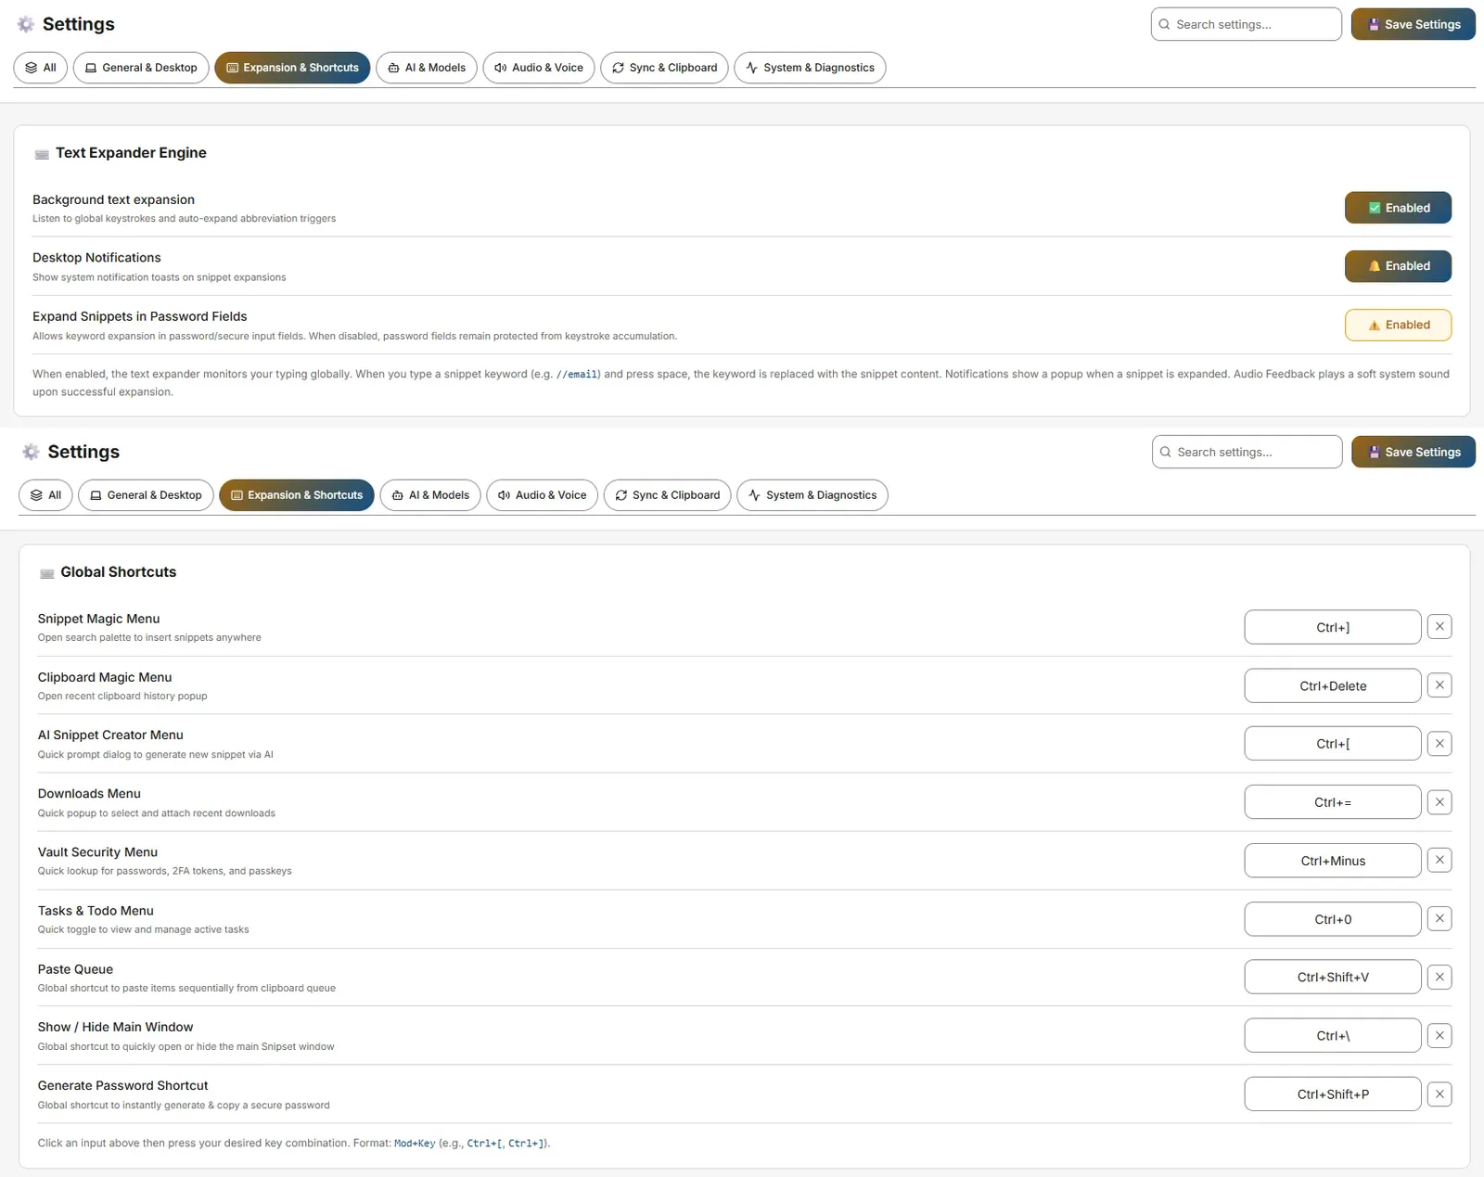1484x1177 pixels.
Task: Clear the Tasks & Todo Menu shortcut
Action: click(1439, 919)
